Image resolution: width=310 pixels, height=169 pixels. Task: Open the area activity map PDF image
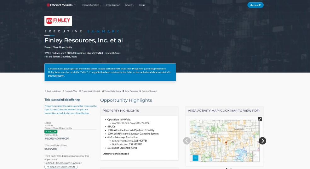(225, 141)
